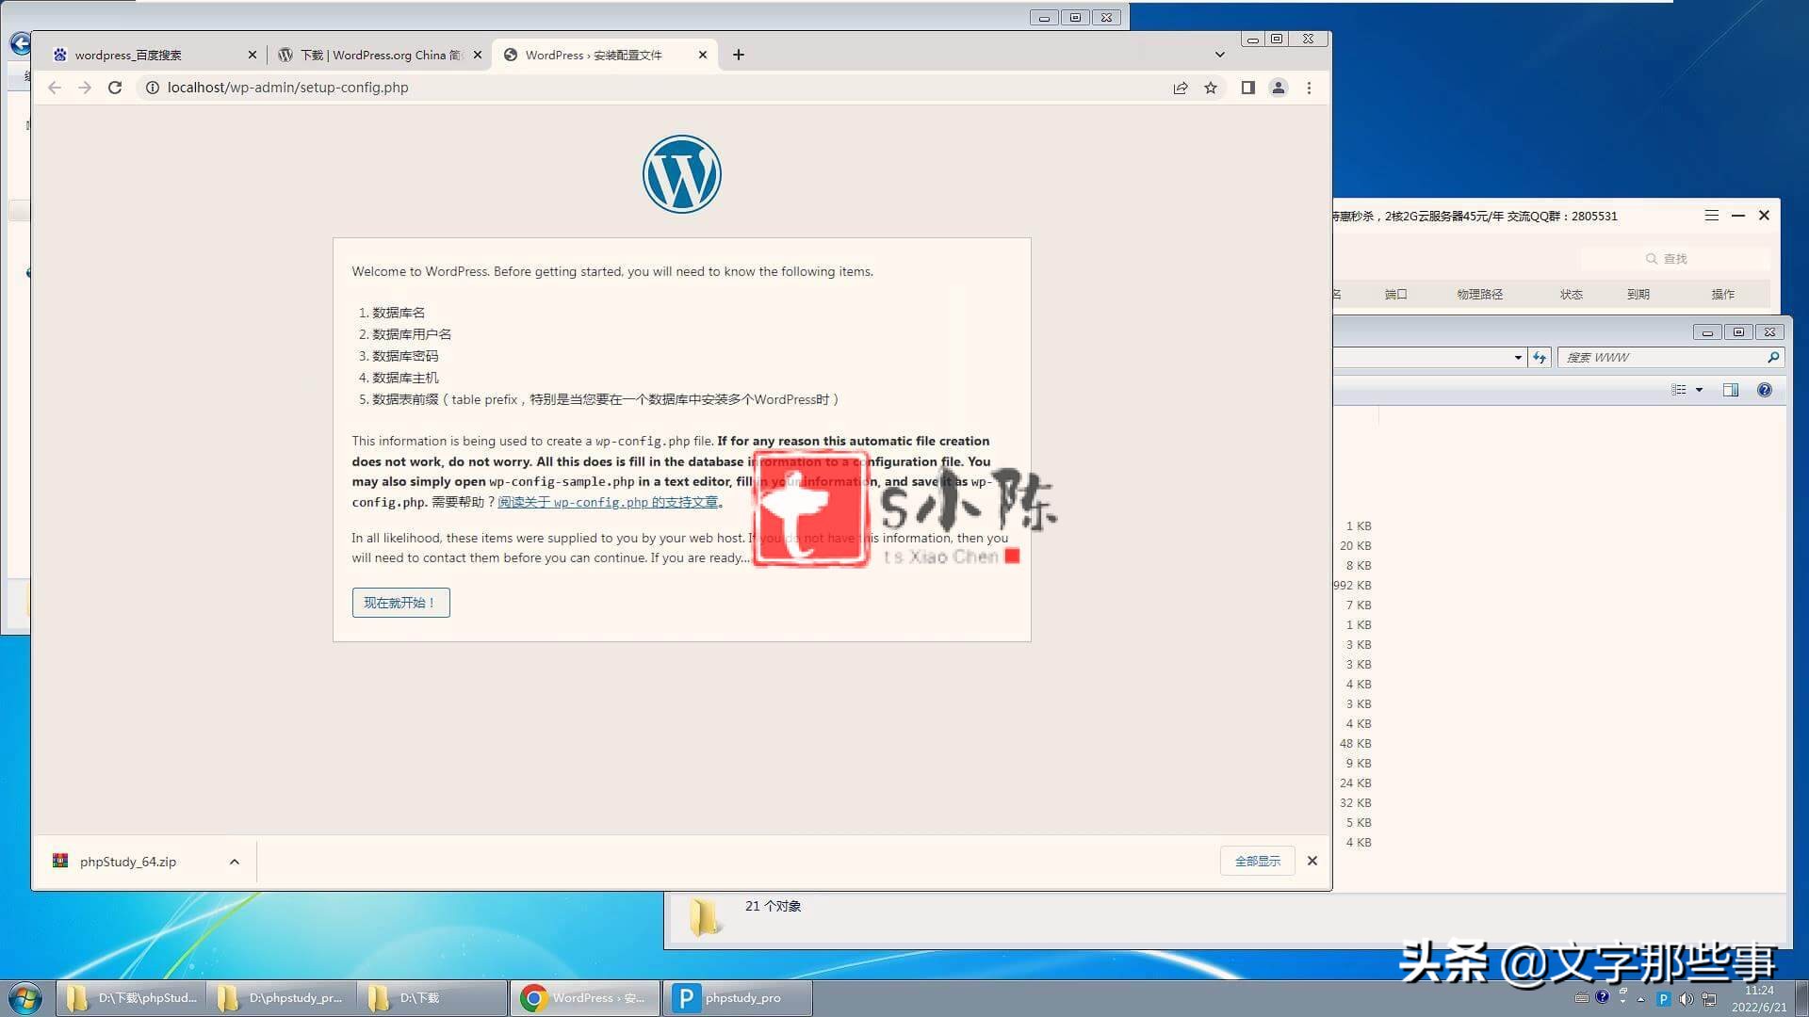This screenshot has height=1017, width=1809.
Task: Click the Chrome profile avatar icon
Action: (1279, 88)
